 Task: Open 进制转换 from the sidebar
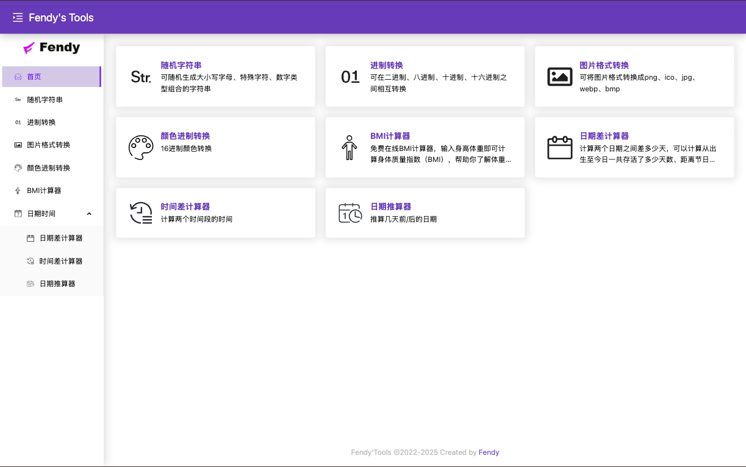coord(41,122)
